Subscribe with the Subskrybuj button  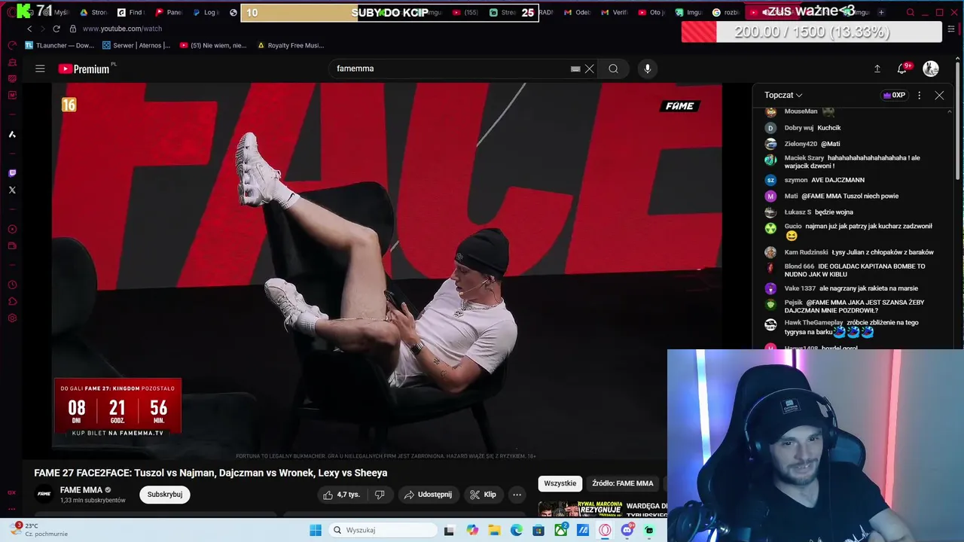click(x=164, y=495)
